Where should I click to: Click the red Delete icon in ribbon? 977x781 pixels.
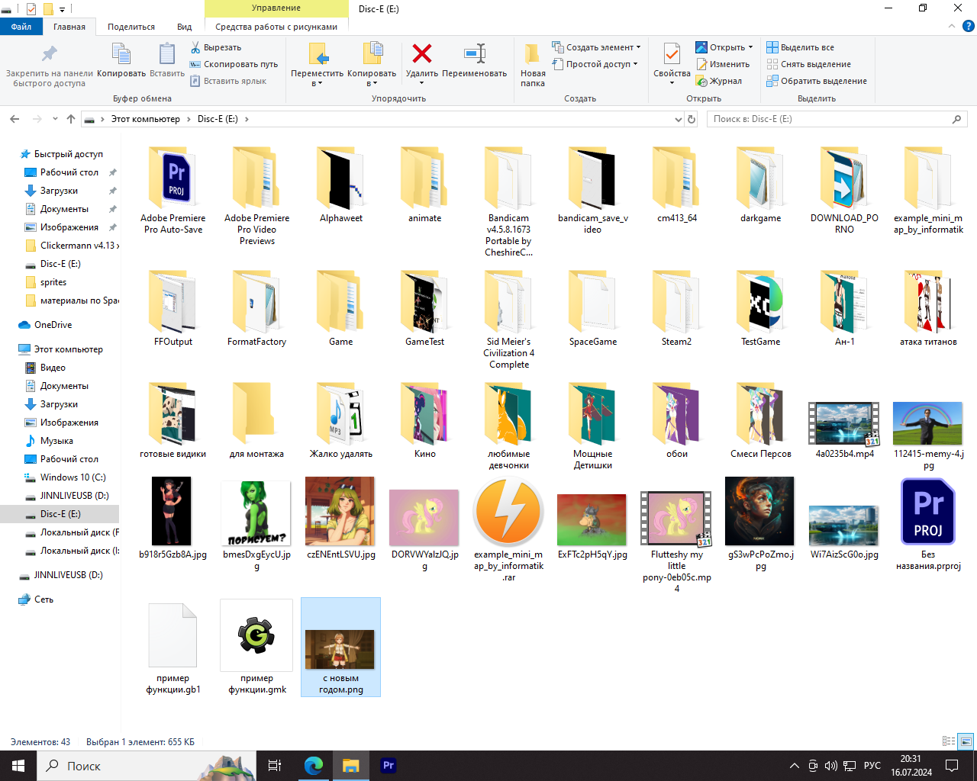click(421, 54)
